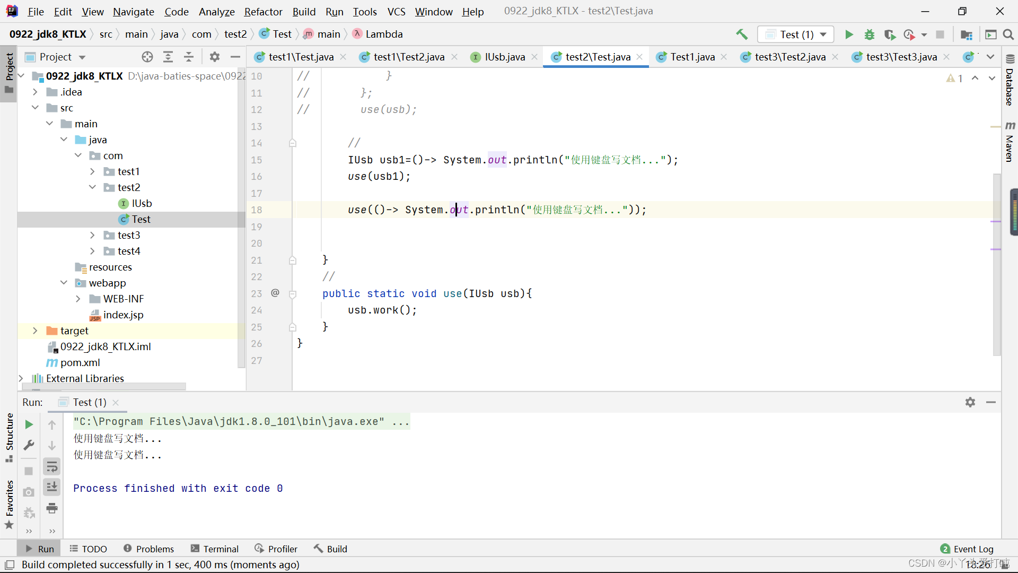
Task: Show hidden editor tabs dropdown
Action: 990,57
